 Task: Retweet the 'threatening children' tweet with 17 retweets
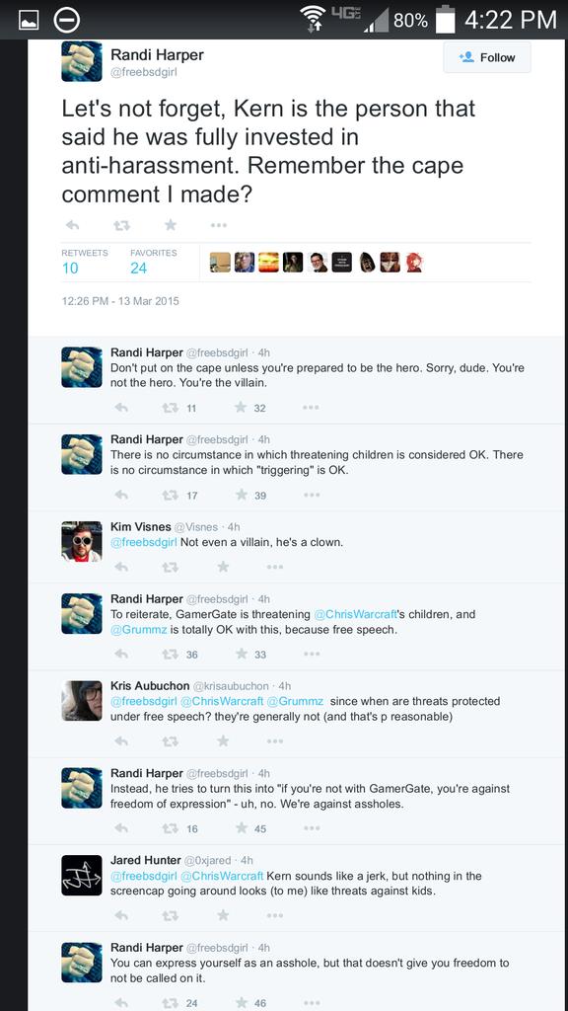coord(170,496)
